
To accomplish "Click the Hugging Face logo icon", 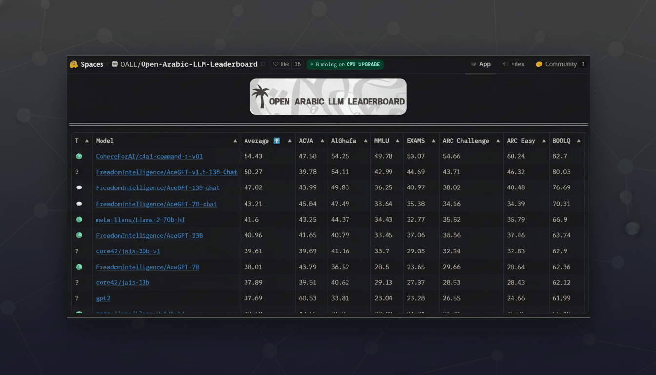I will click(73, 64).
